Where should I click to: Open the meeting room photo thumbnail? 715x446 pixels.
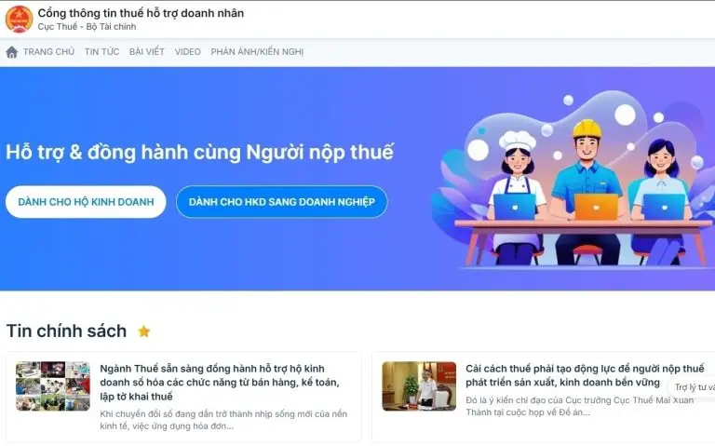pos(419,386)
